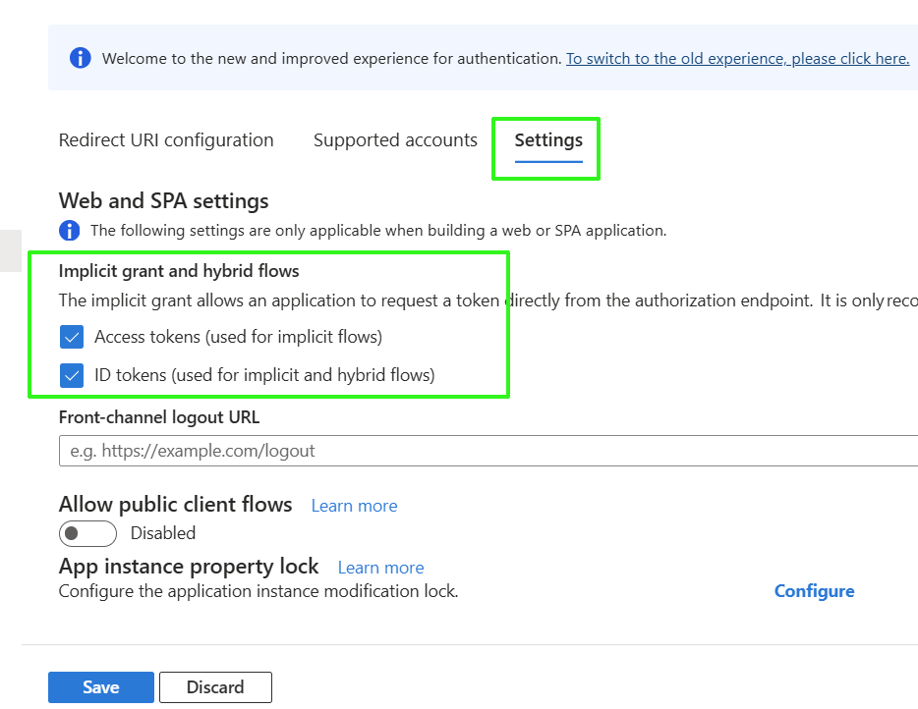The image size is (918, 709).
Task: Click the Access tokens label text
Action: 238,337
